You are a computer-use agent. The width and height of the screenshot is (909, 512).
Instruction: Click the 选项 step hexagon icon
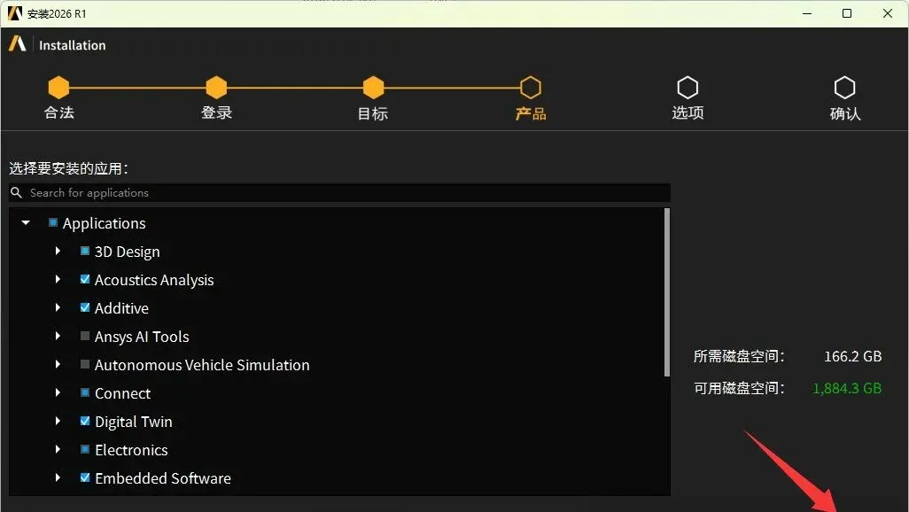[688, 88]
